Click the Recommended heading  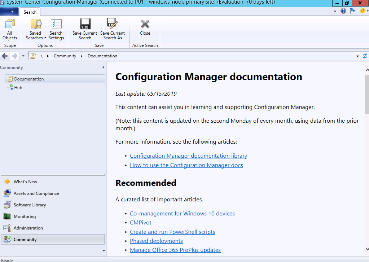click(x=146, y=183)
